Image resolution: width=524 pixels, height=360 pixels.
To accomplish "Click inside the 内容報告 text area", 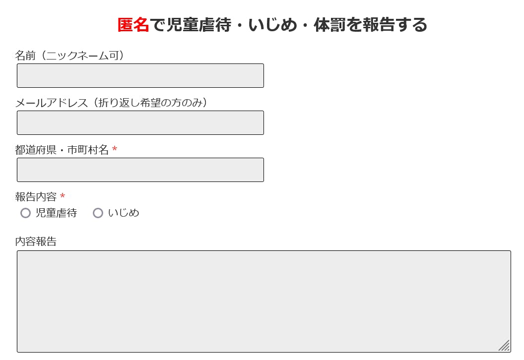I will [263, 301].
